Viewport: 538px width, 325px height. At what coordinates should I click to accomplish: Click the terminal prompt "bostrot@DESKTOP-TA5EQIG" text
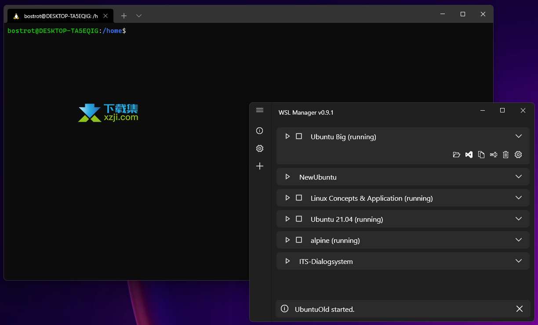[53, 31]
